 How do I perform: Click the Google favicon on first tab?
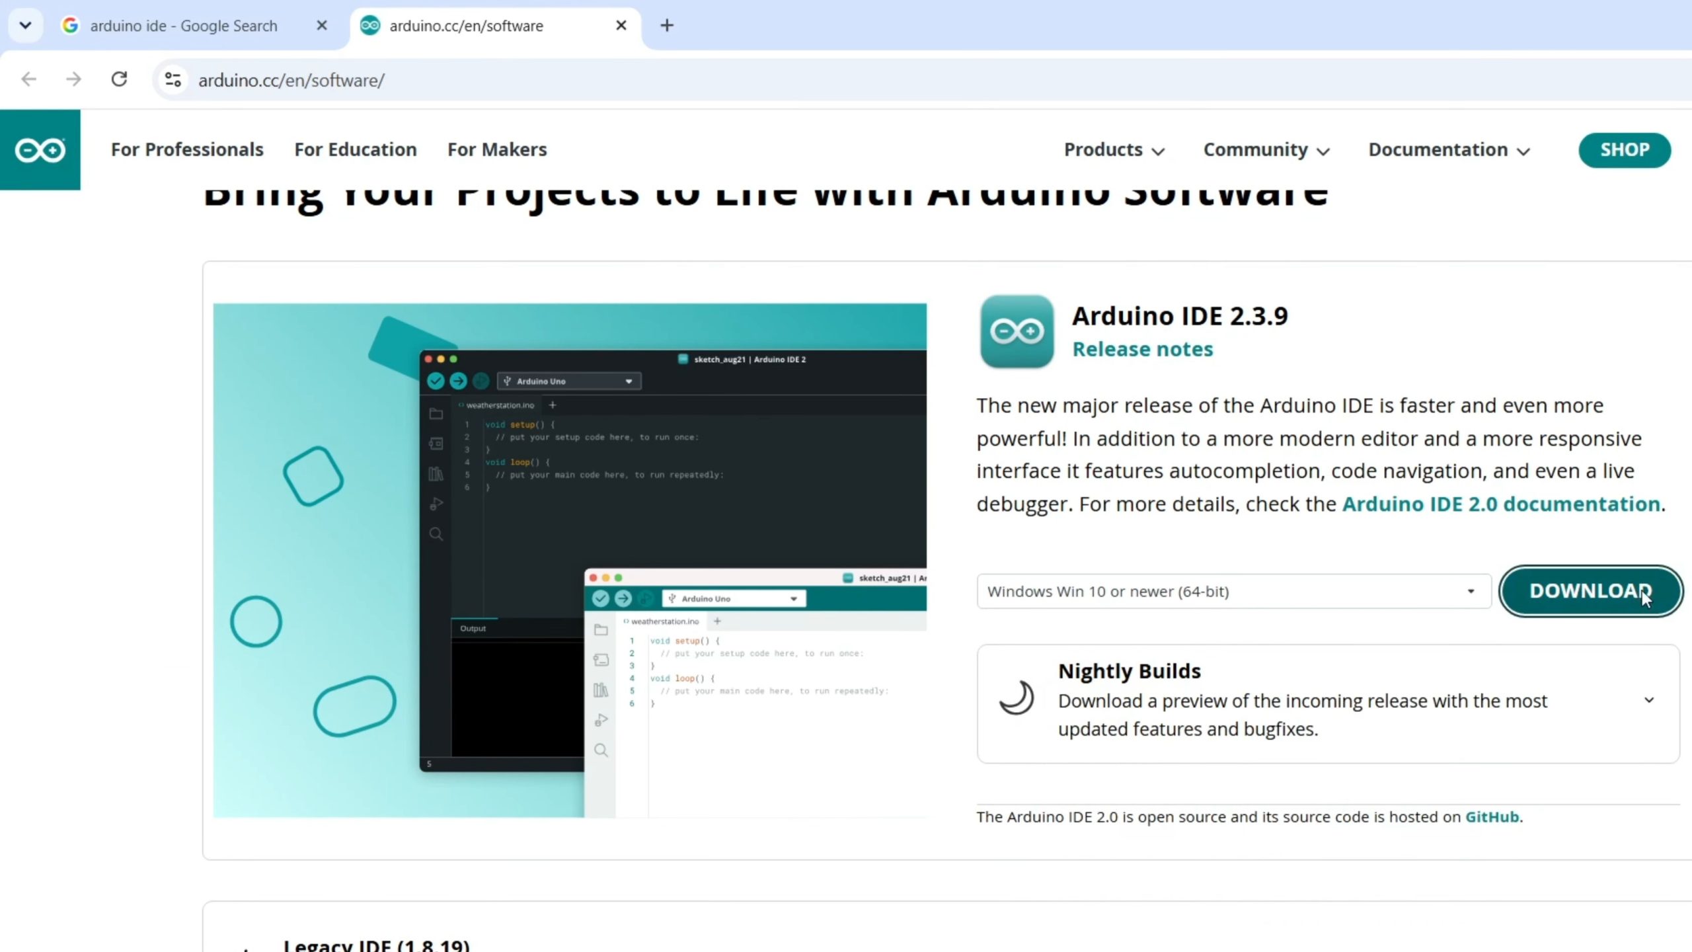coord(70,26)
